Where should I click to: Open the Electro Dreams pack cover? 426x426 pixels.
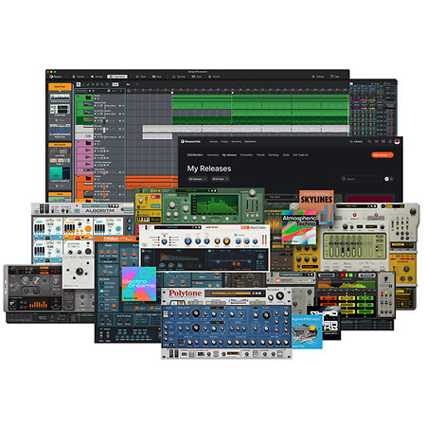pos(139,284)
